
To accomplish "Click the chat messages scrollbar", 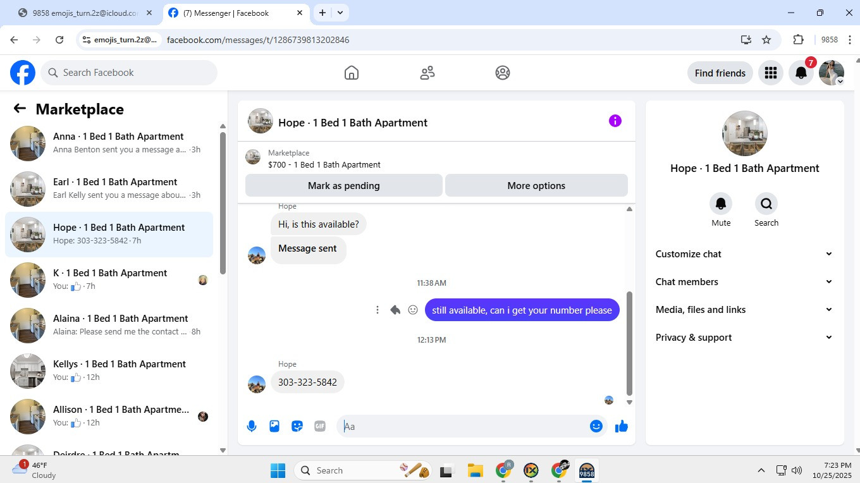I will [629, 343].
